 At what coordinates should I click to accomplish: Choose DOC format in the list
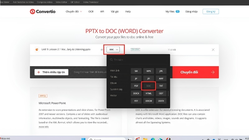coord(149,86)
